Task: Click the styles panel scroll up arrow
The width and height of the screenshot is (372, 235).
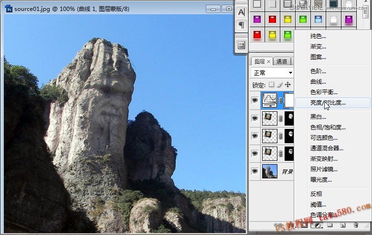Action: [366, 2]
